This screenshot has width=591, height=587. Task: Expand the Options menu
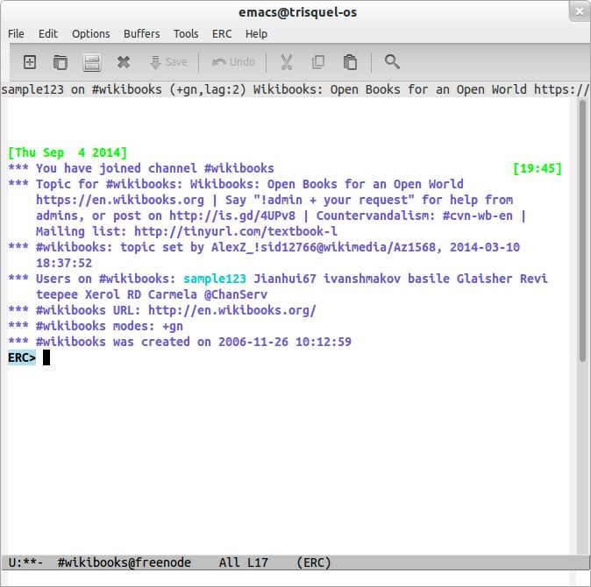[91, 33]
